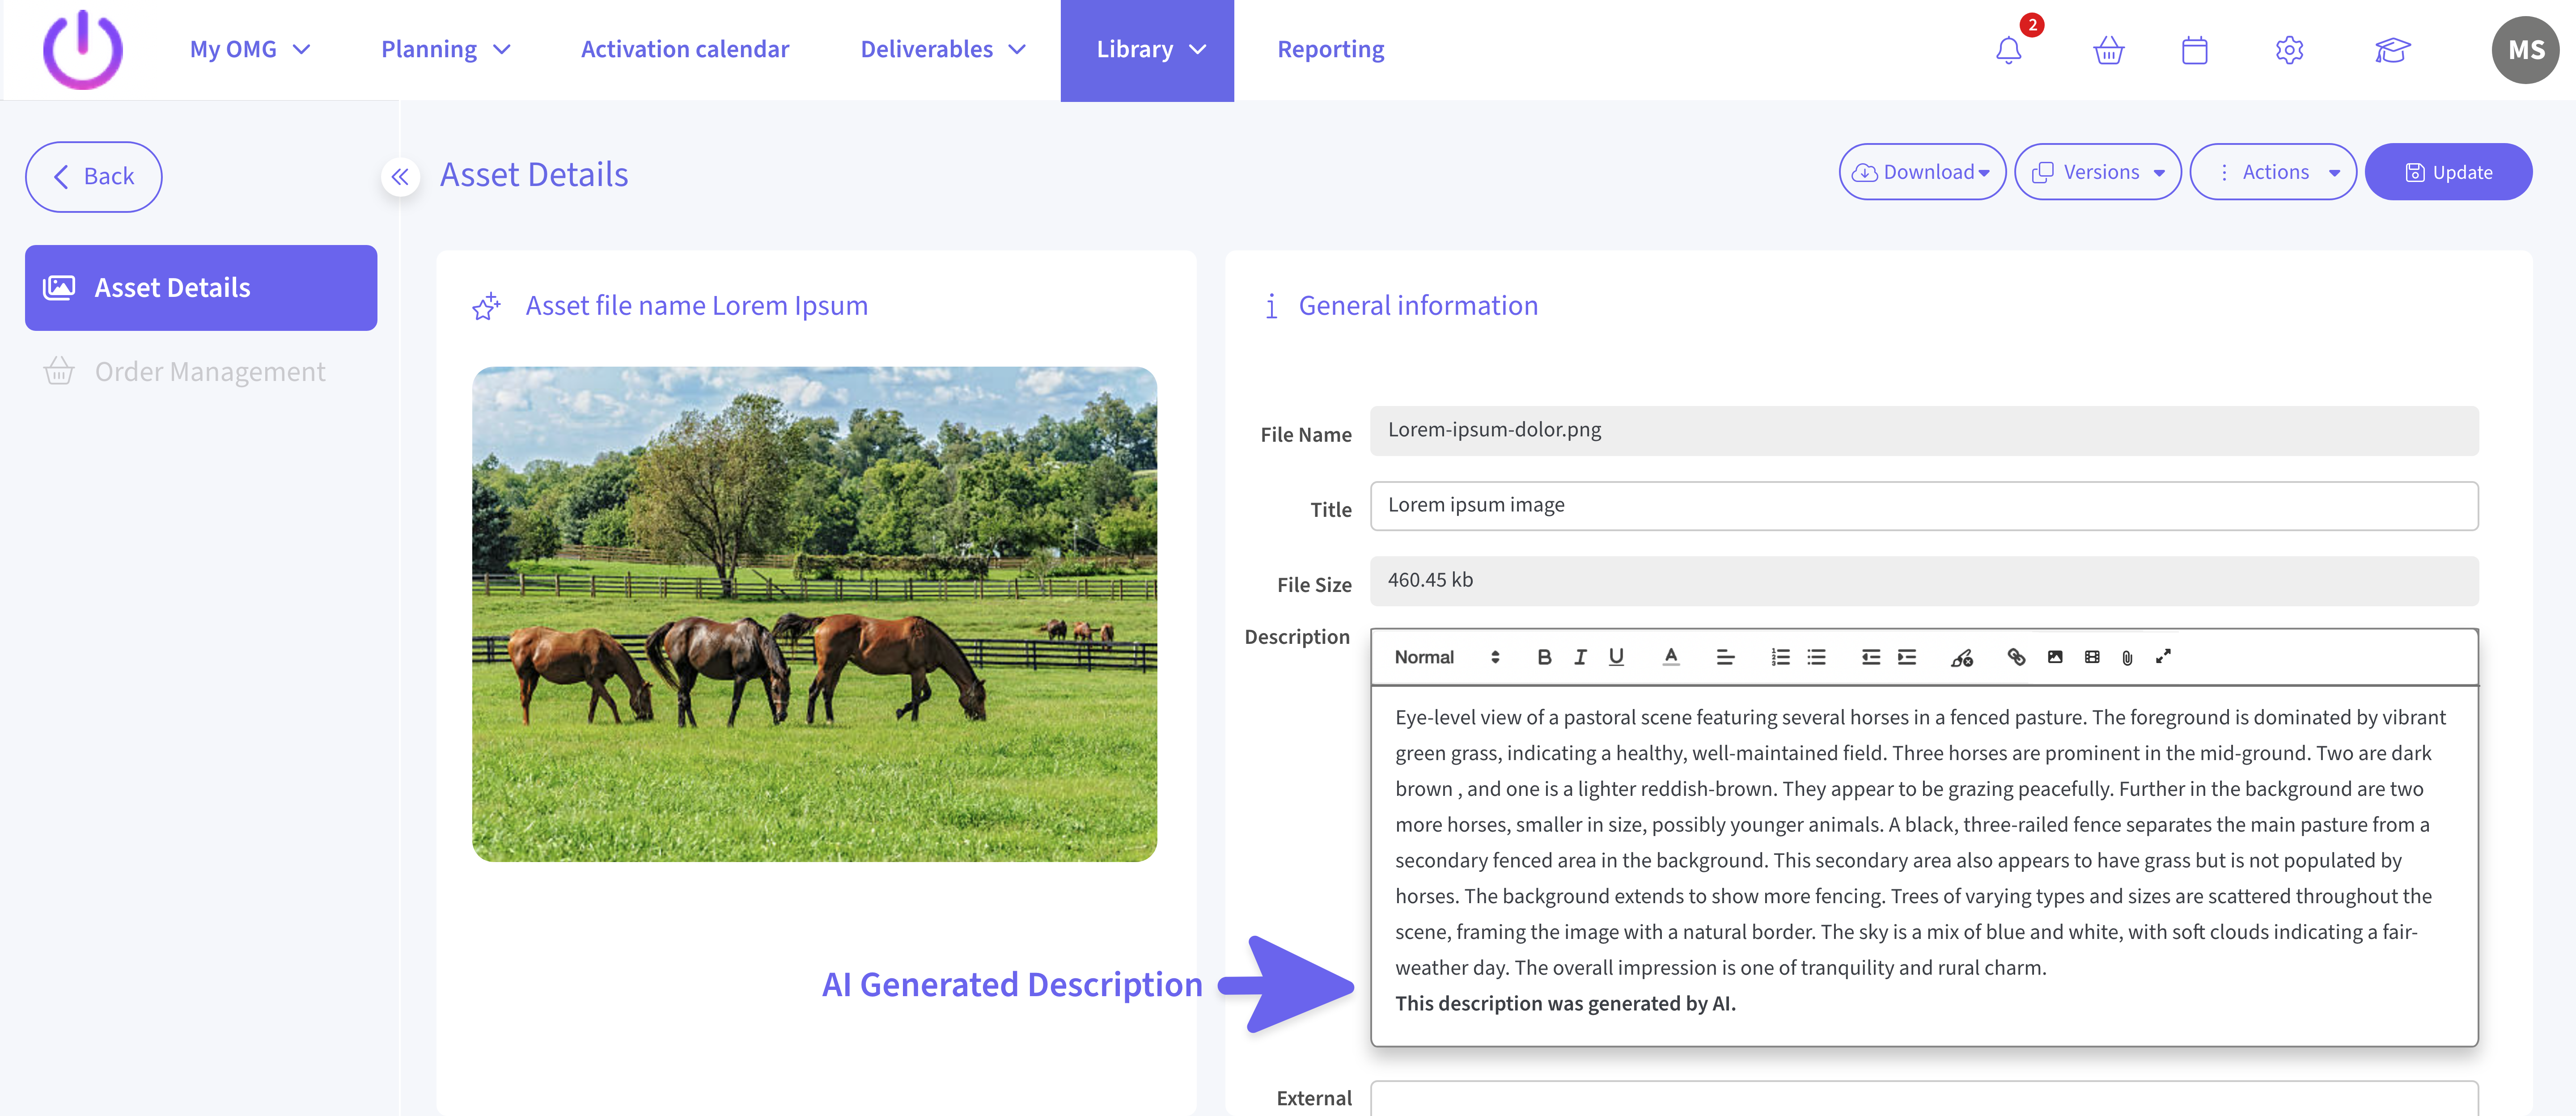Open the graduation cap training icon

coord(2392,50)
